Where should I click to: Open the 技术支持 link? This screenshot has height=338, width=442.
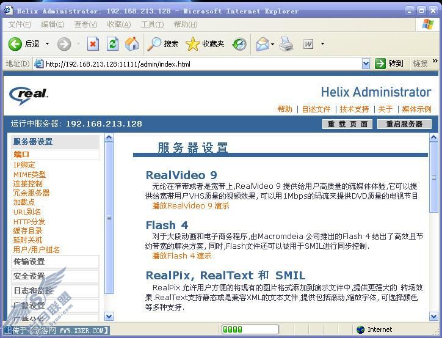[354, 109]
